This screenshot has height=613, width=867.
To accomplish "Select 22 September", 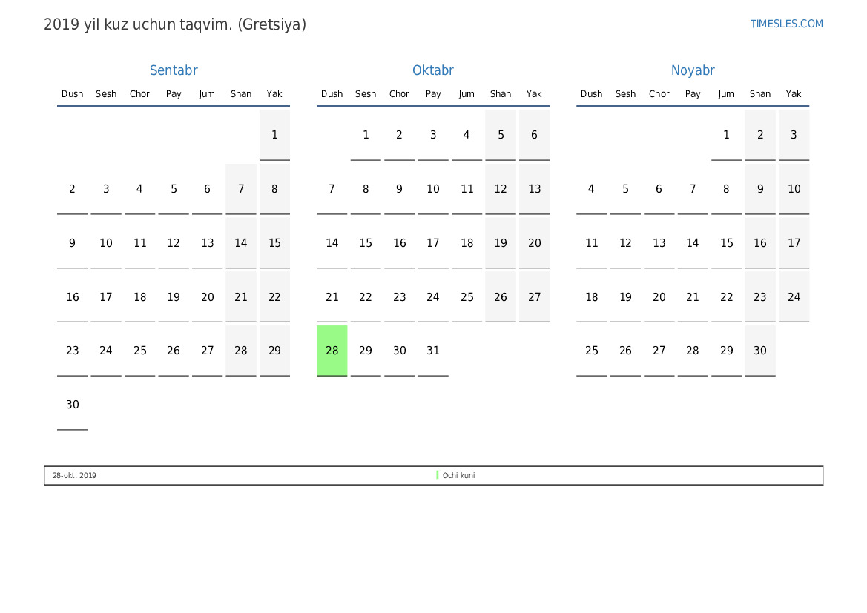I will pos(275,296).
